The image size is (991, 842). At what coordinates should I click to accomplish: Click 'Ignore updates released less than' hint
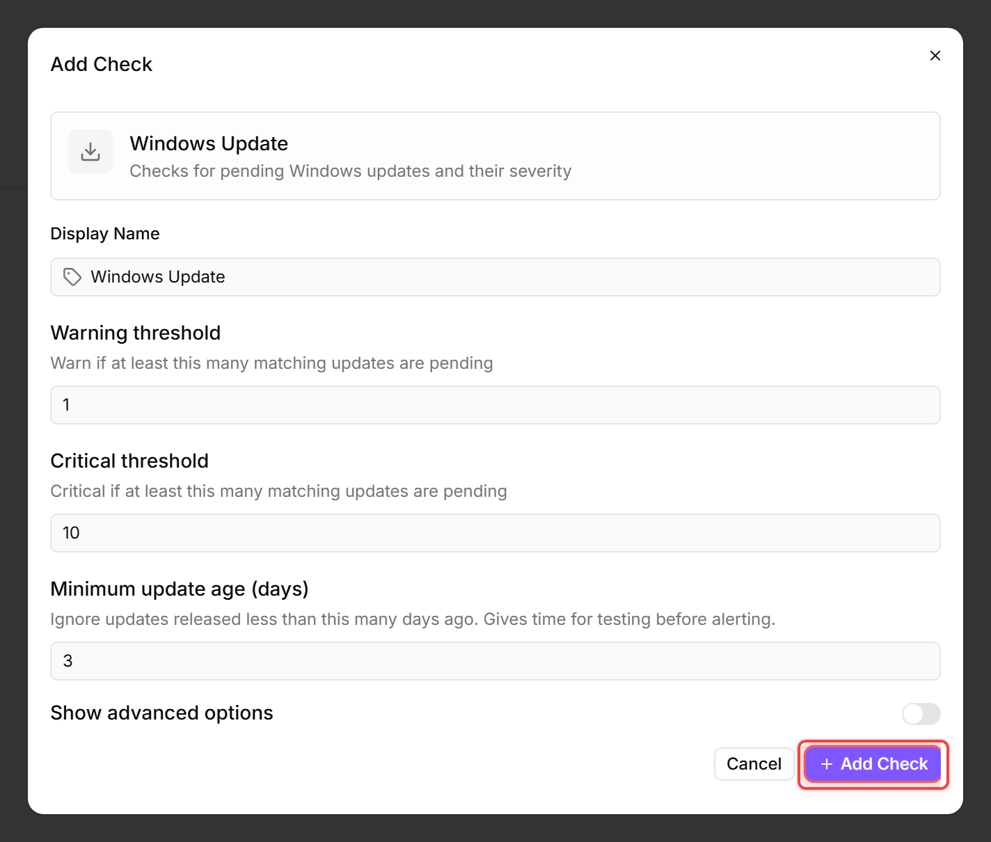[413, 619]
